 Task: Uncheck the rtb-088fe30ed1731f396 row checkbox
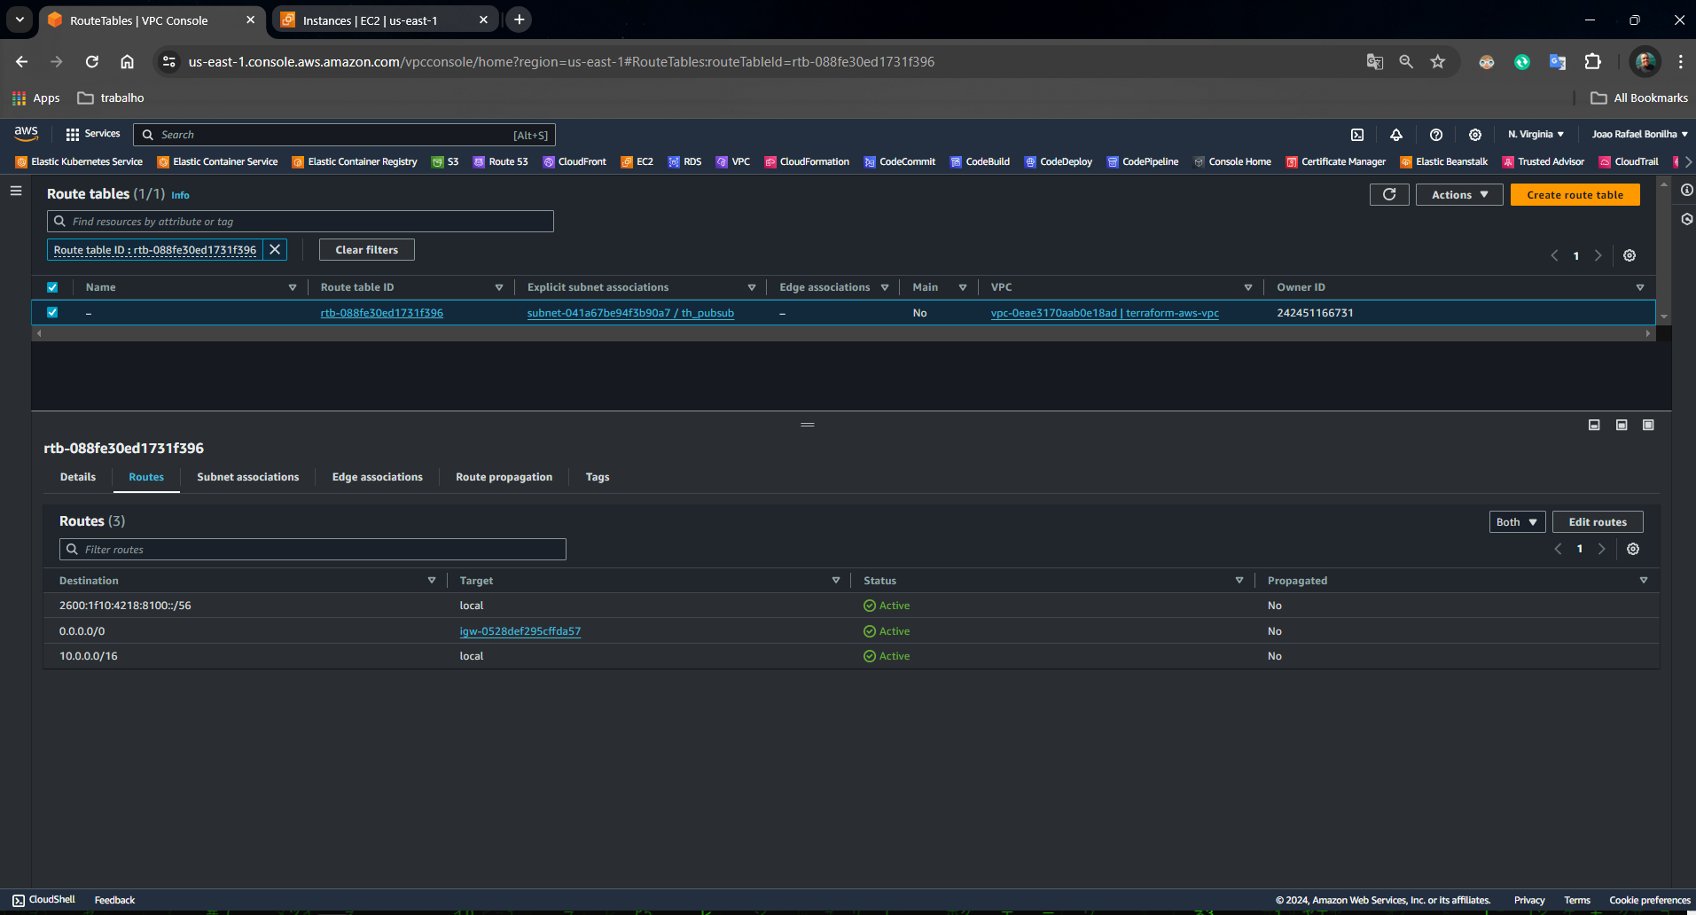pyautogui.click(x=52, y=312)
